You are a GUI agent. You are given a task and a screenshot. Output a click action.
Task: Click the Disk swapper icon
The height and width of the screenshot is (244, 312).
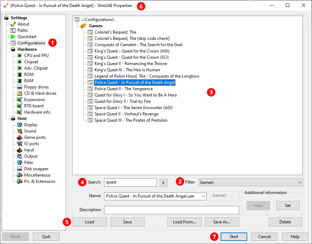pyautogui.click(x=20, y=169)
